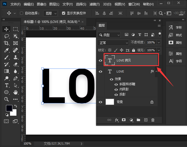
Task: Open the Edit Toolbar three-dots button
Action: pos(15,99)
